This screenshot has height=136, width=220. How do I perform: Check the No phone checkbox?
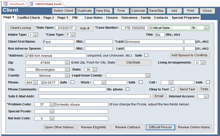[x=127, y=89]
